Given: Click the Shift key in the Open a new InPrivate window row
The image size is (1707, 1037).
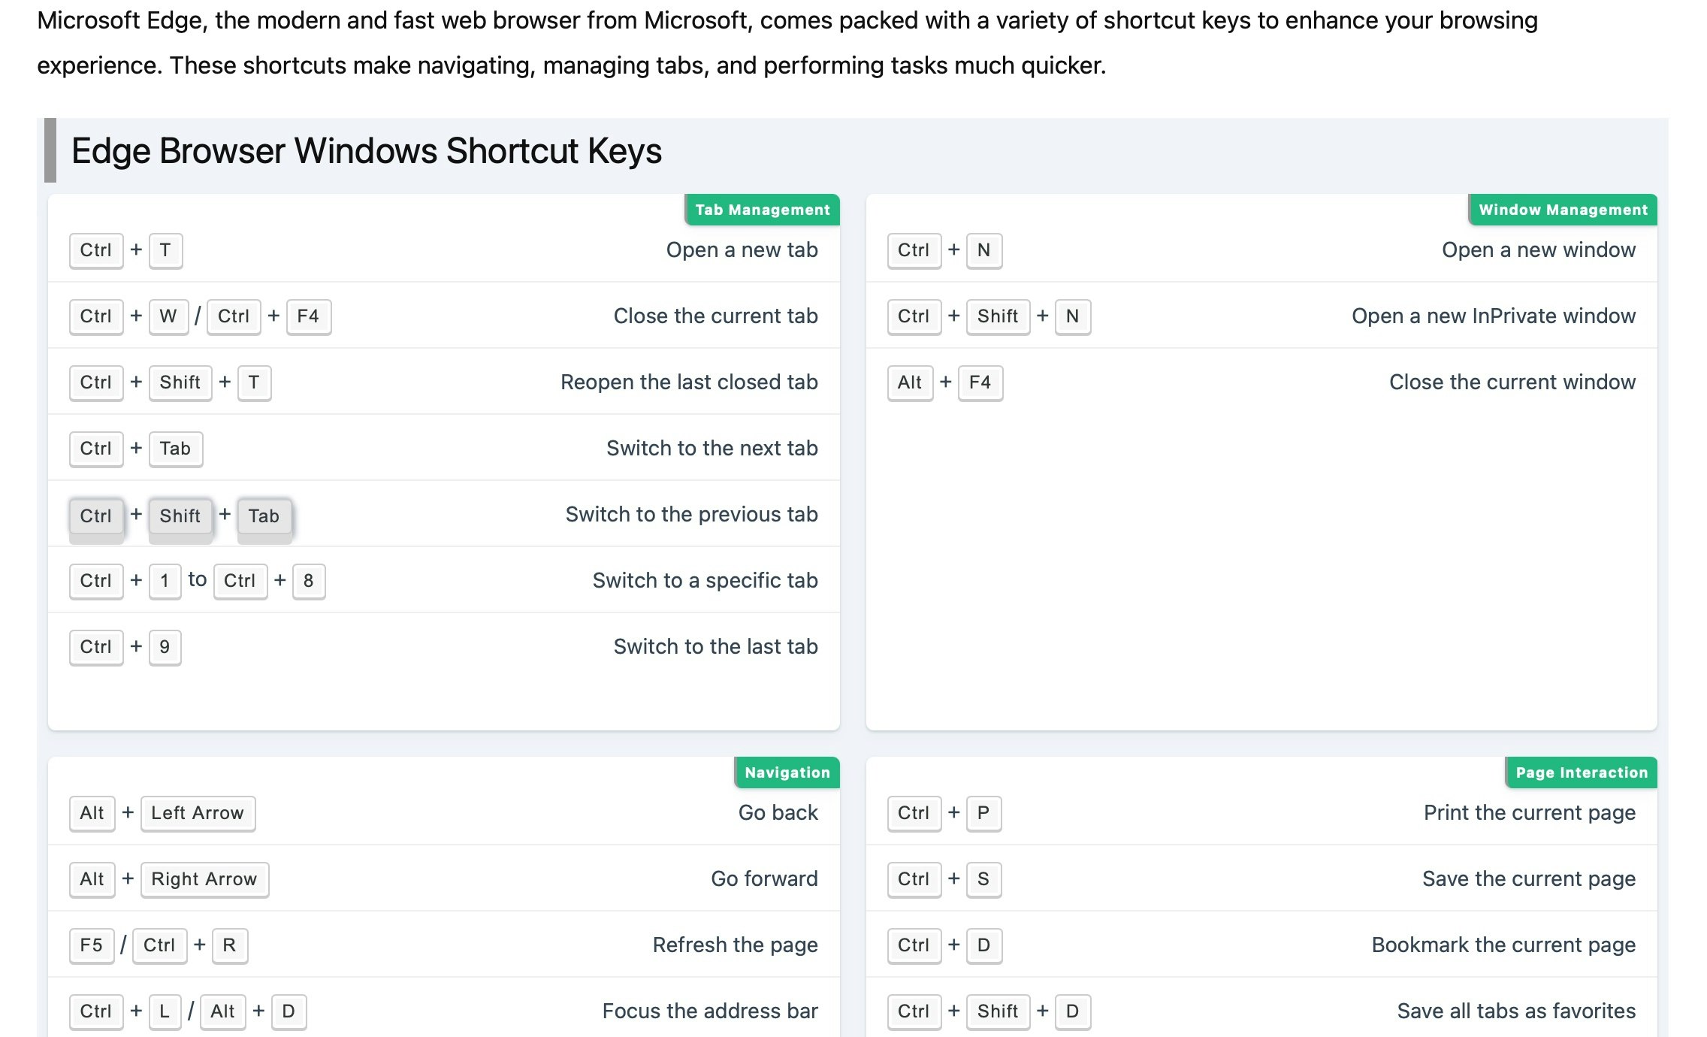Looking at the screenshot, I should [x=998, y=316].
